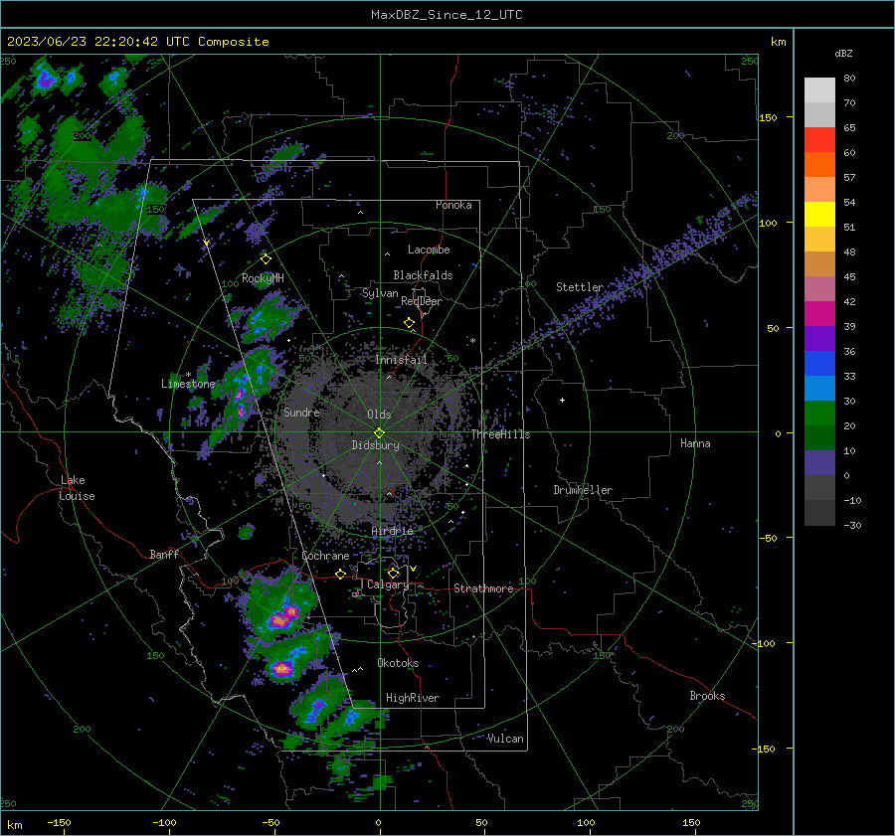895x836 pixels.
Task: Click the yellow diamond marker beside RockyMH
Action: 266,259
